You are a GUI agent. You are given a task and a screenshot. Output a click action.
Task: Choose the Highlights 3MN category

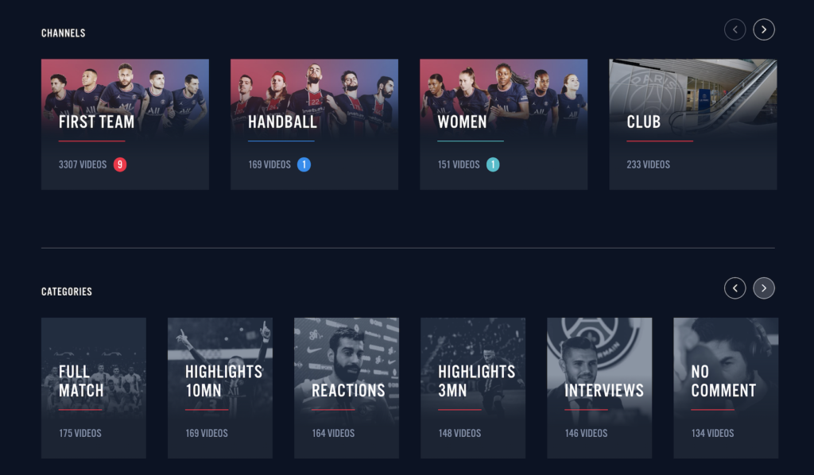[x=473, y=388]
